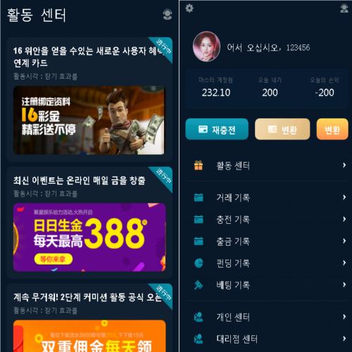Select the 베팅 기록 menu entry
The image size is (352, 352).
pyautogui.click(x=269, y=285)
